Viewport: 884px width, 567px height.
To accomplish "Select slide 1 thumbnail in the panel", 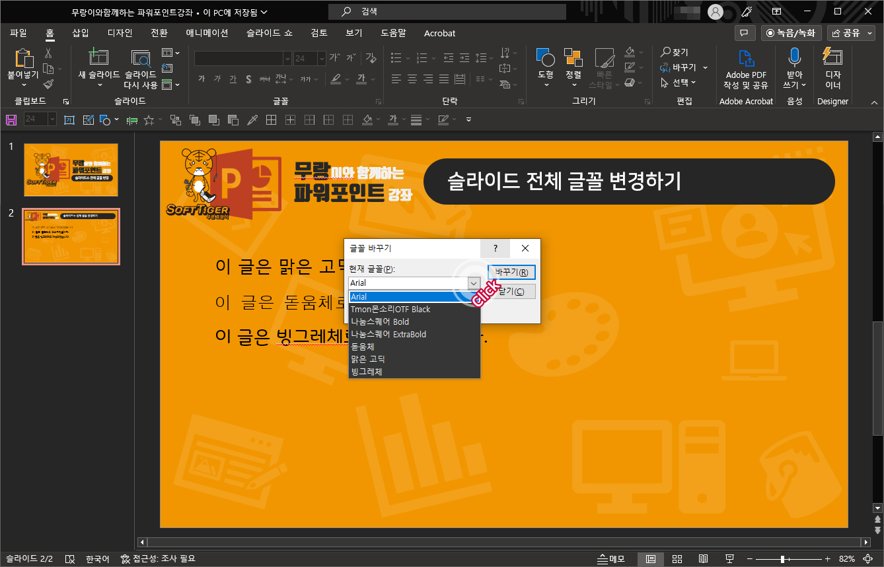I will [71, 170].
